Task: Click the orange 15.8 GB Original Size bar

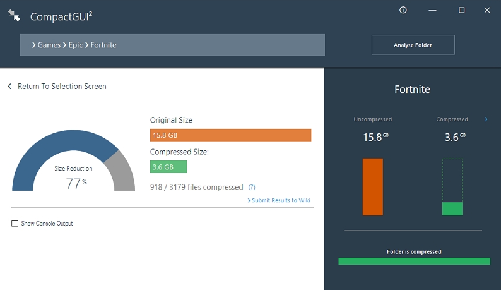Action: (x=231, y=135)
